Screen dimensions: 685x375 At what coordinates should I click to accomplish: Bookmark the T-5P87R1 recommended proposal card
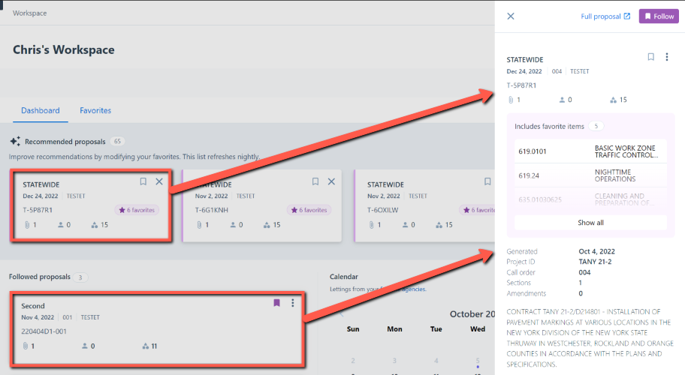(143, 181)
